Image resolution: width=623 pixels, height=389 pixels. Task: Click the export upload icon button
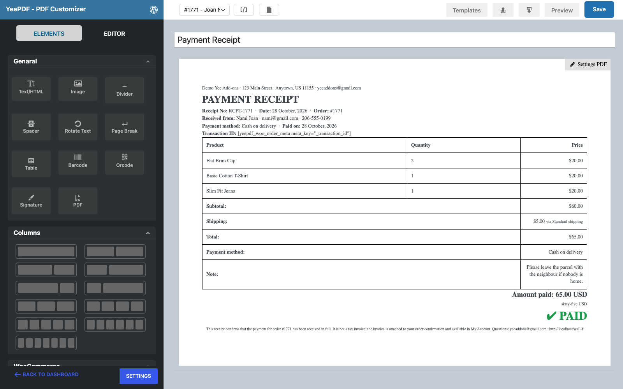503,10
